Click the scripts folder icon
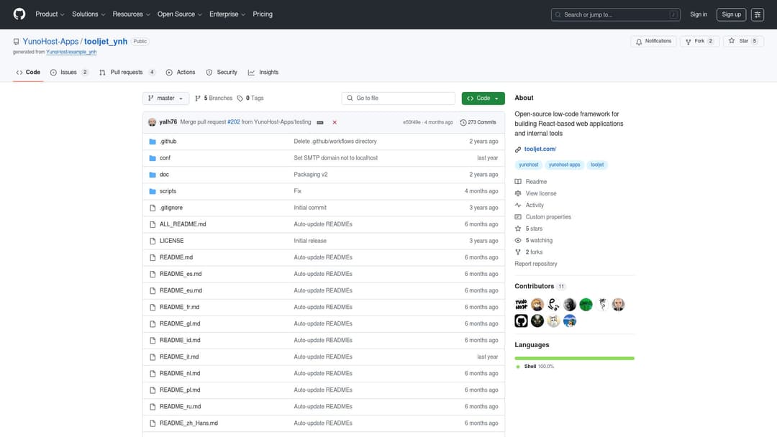Screen dimensions: 777x437 click(x=153, y=191)
